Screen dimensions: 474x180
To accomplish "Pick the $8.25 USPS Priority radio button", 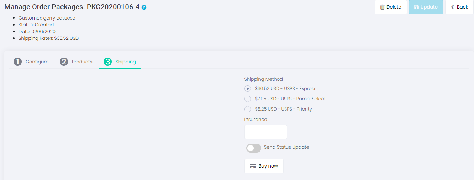I will pos(248,109).
